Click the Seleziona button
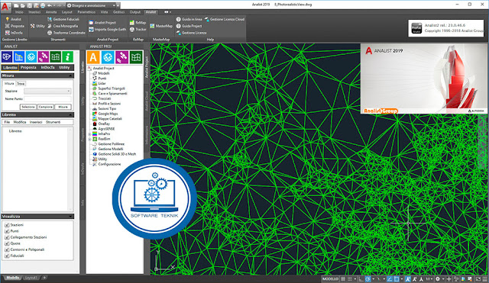This screenshot has width=489, height=283. pos(28,107)
